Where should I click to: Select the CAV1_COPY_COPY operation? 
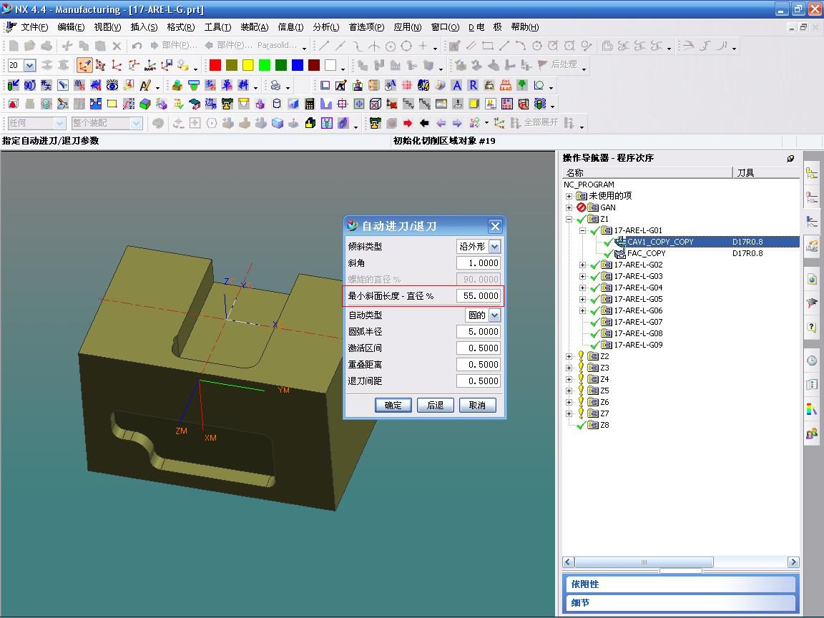[x=660, y=242]
